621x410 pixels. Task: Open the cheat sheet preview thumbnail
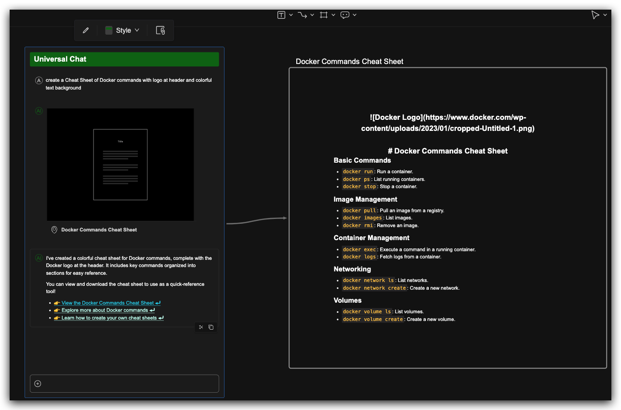tap(120, 165)
